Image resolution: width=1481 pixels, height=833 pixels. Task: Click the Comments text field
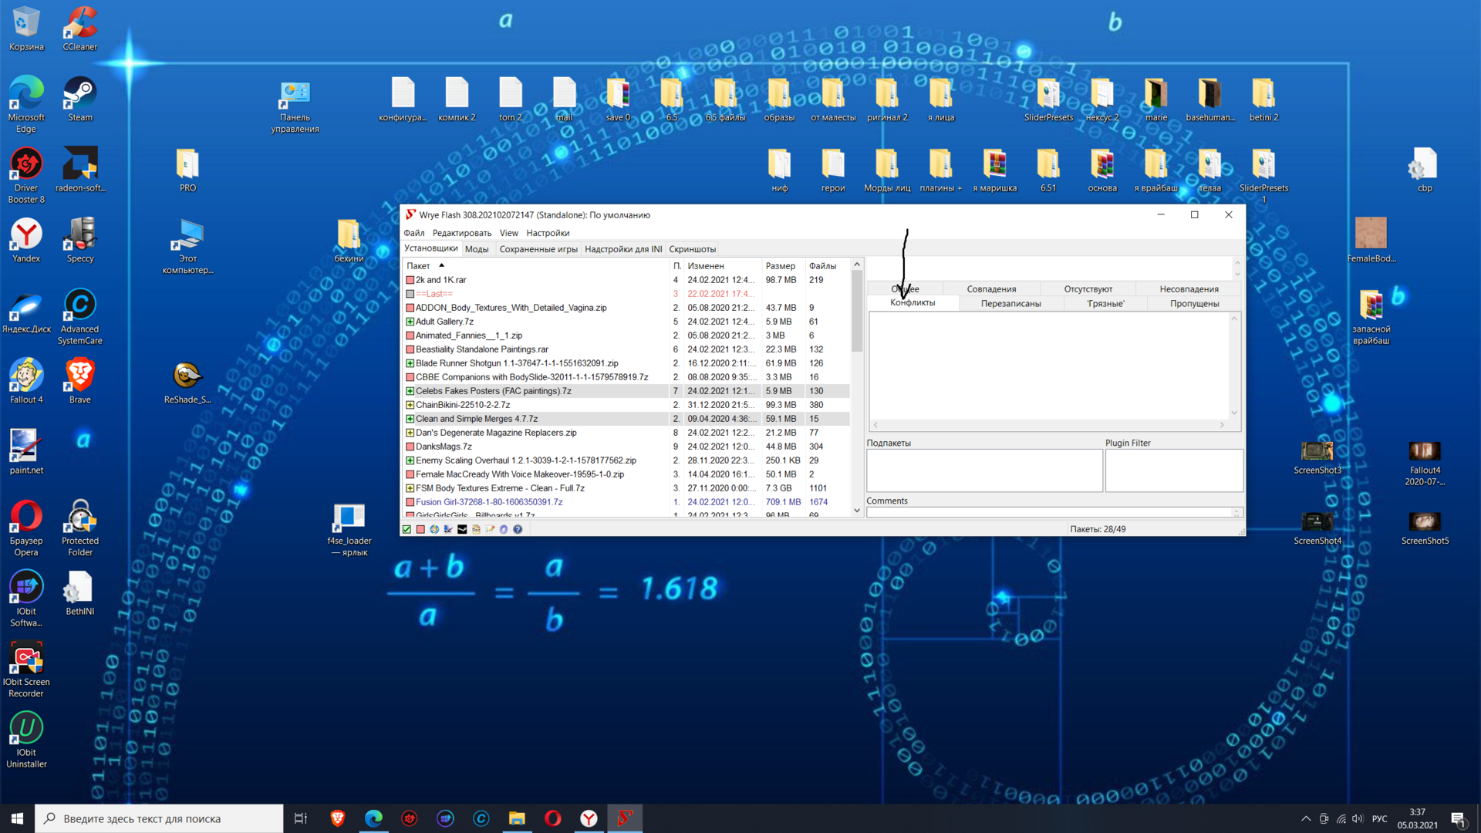click(x=1049, y=512)
